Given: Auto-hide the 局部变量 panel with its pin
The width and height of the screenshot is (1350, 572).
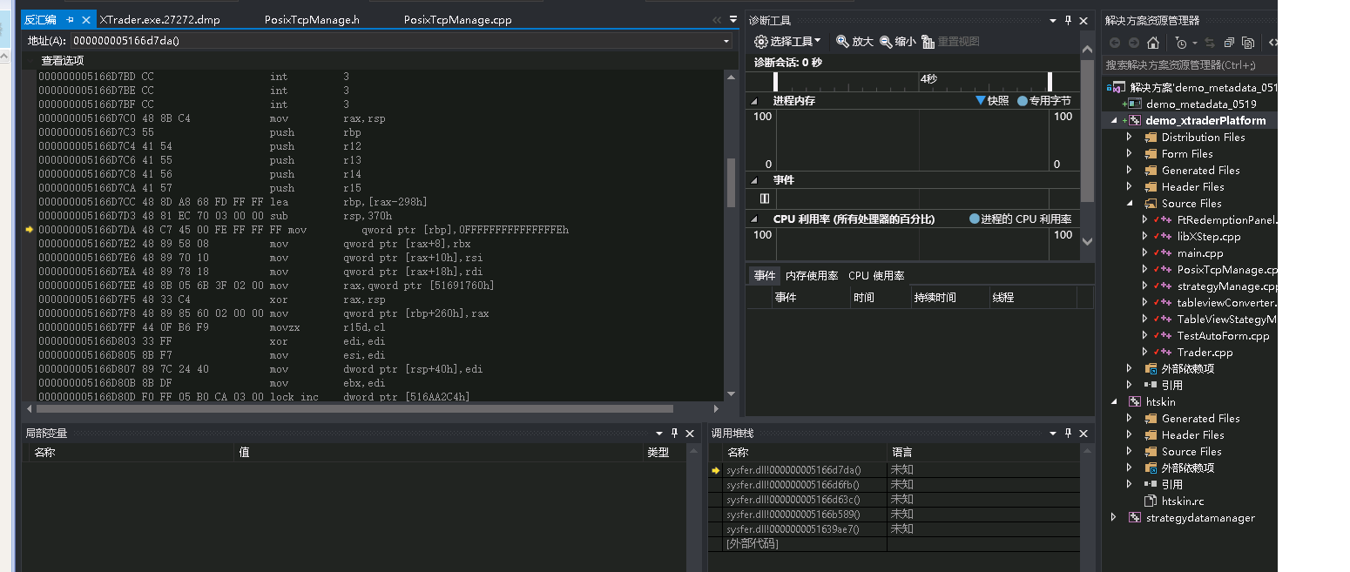Looking at the screenshot, I should click(674, 433).
